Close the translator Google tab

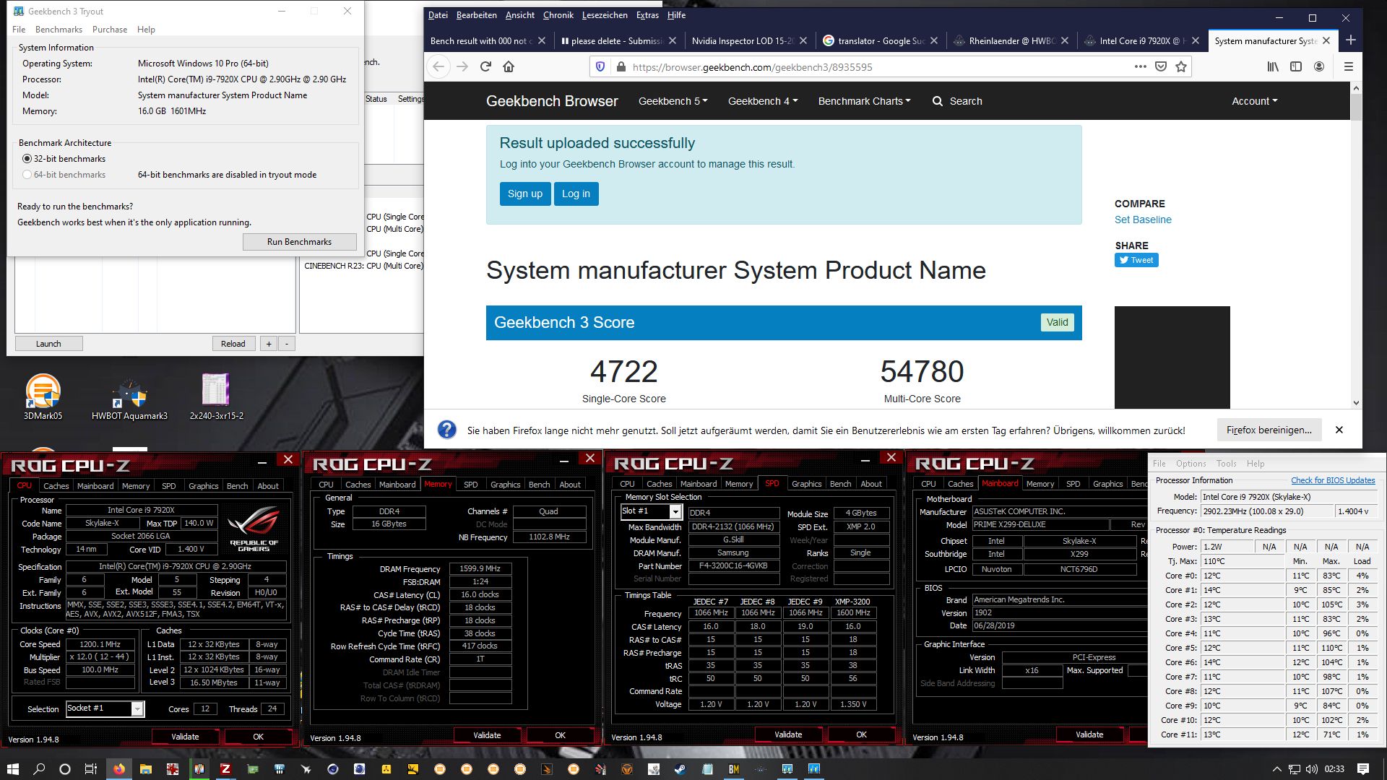point(934,41)
